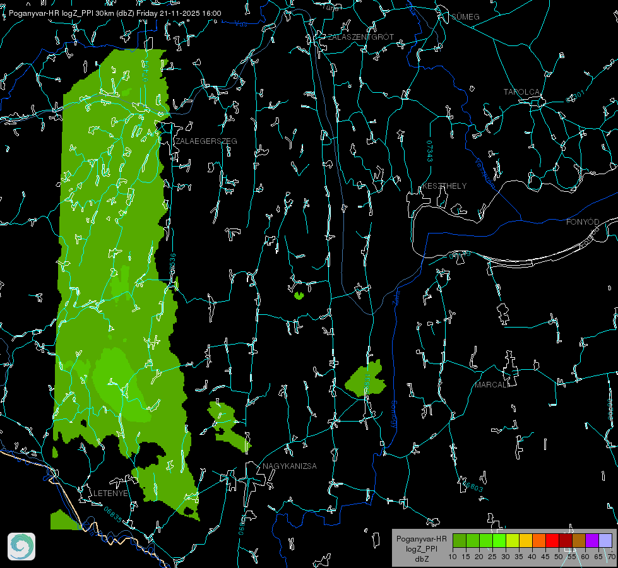Click the 06835 road number label
Image resolution: width=618 pixels, height=568 pixels.
[x=113, y=514]
